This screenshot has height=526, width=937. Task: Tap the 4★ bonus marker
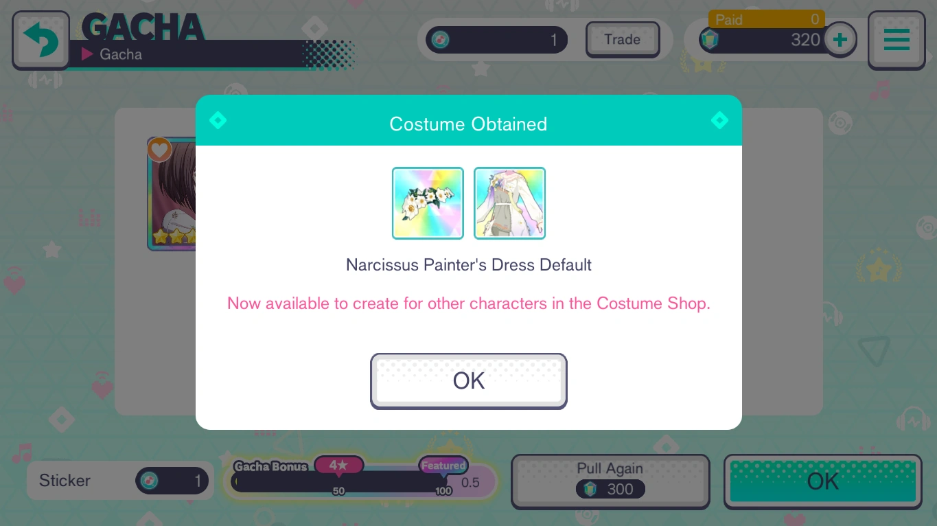coord(338,466)
